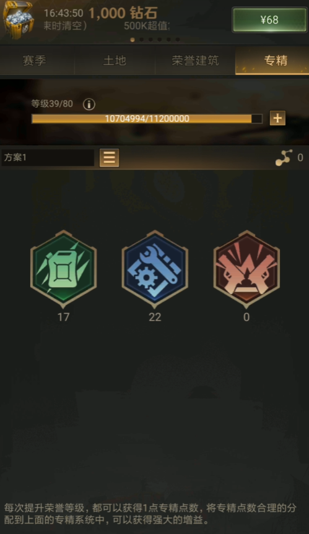Viewport: 309px width, 534px height.
Task: Open the diamond treasure chest icon
Action: [18, 19]
